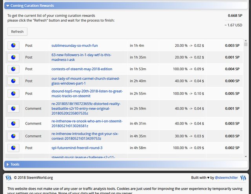
Task: Open re-inthenow-re-snook-who-am-i comment link
Action: (x=87, y=123)
